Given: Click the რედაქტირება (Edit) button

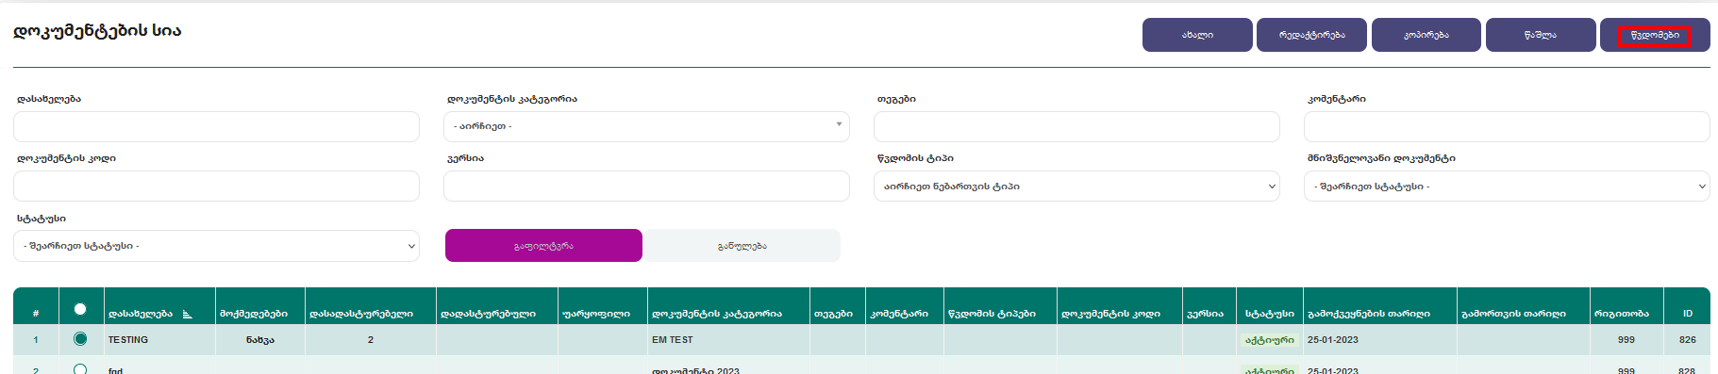Looking at the screenshot, I should point(1311,35).
